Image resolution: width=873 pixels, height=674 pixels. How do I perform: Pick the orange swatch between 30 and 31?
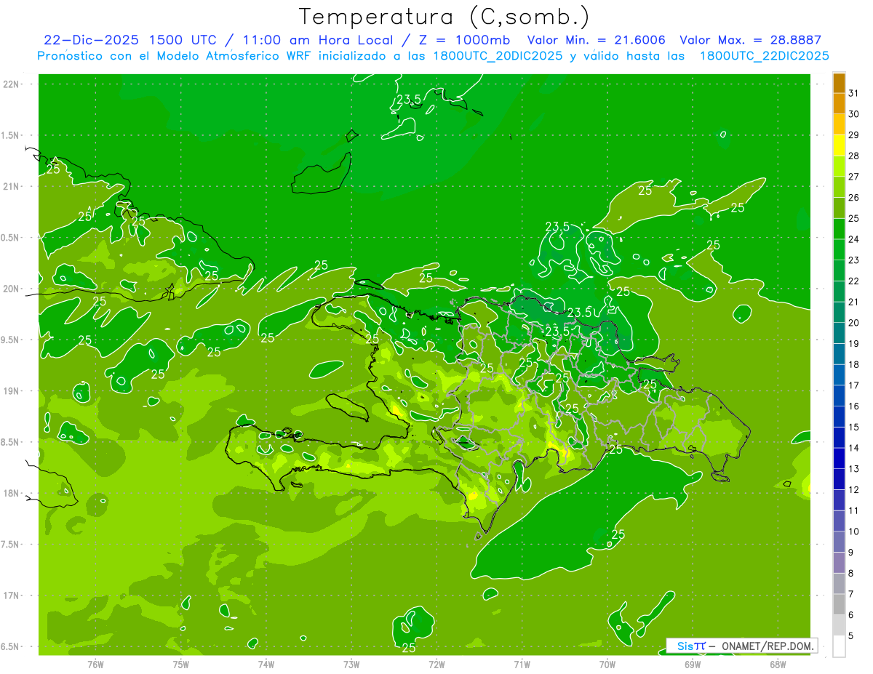839,103
